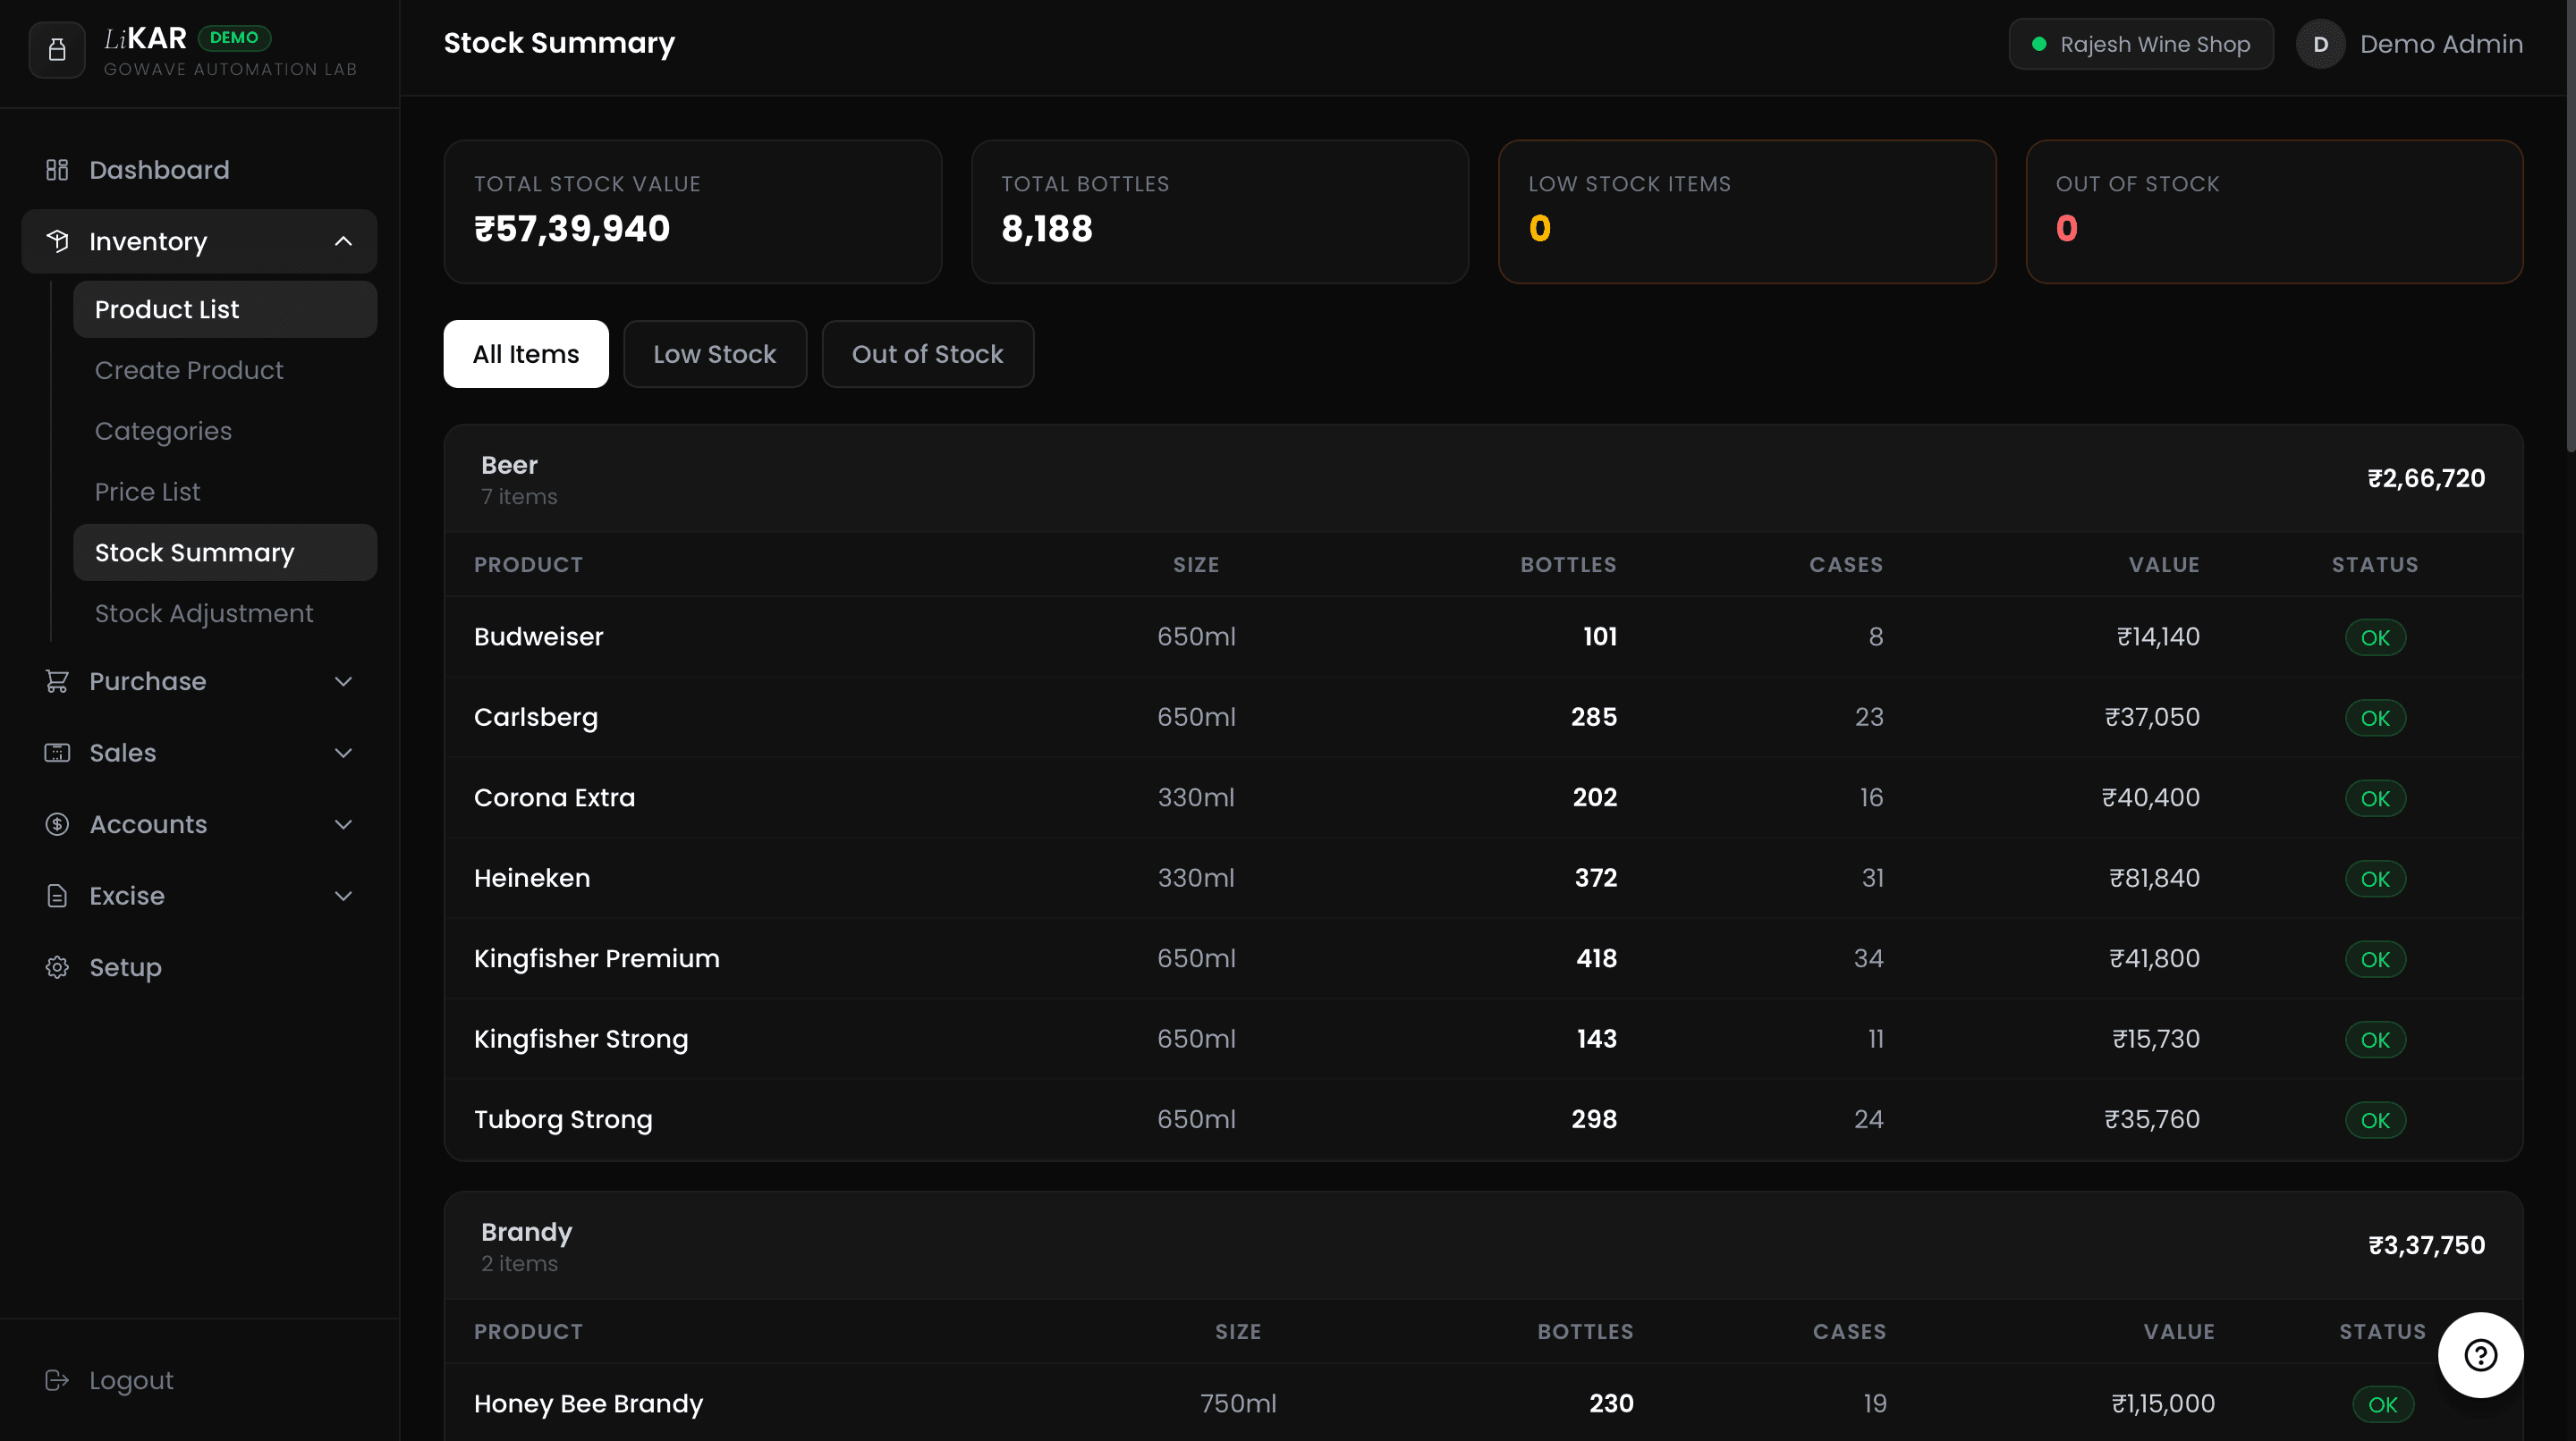Click the PRODUCT column header in Brandy table
Screen dimensions: 2576x1441
click(x=528, y=1332)
